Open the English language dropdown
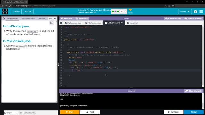This screenshot has width=205, height=115. tap(11, 113)
